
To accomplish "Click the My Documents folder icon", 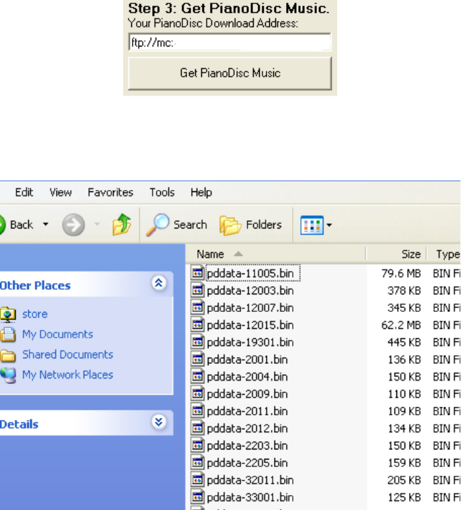I will pos(8,335).
